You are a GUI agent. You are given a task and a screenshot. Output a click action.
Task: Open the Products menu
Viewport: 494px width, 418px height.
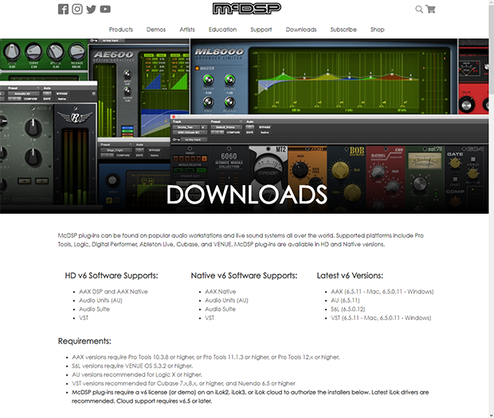(121, 30)
